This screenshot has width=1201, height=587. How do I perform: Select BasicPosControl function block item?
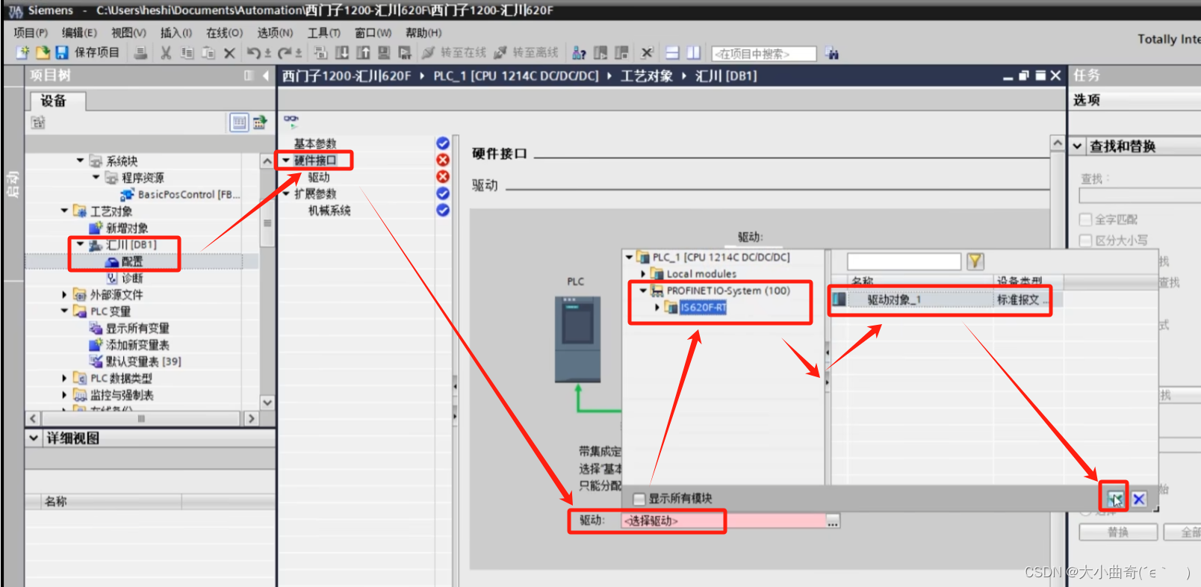[180, 194]
